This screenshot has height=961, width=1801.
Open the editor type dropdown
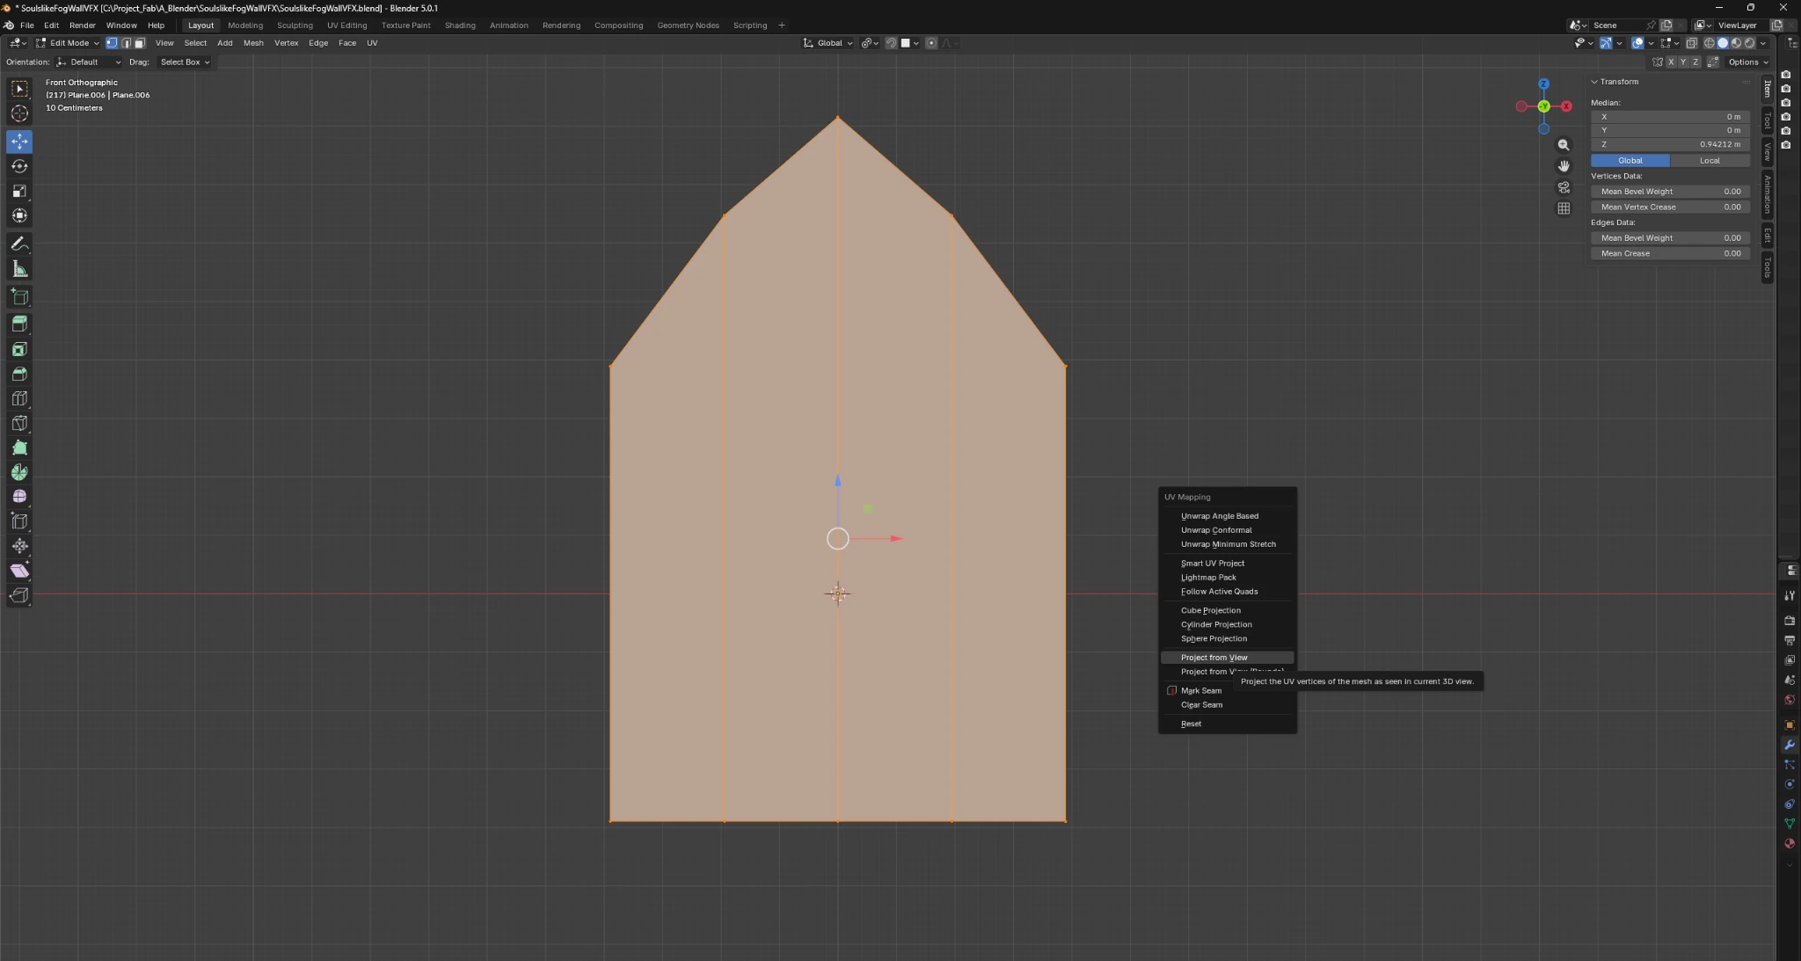pos(17,43)
